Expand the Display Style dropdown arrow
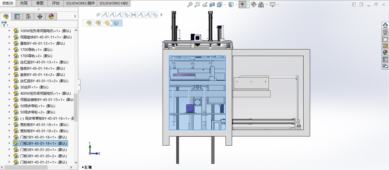 click(237, 5)
